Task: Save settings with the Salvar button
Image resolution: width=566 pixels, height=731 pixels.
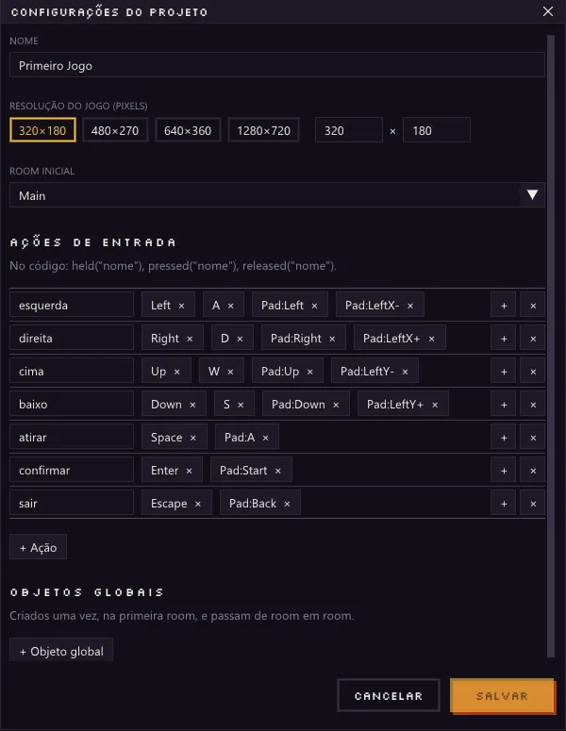Action: tap(502, 695)
